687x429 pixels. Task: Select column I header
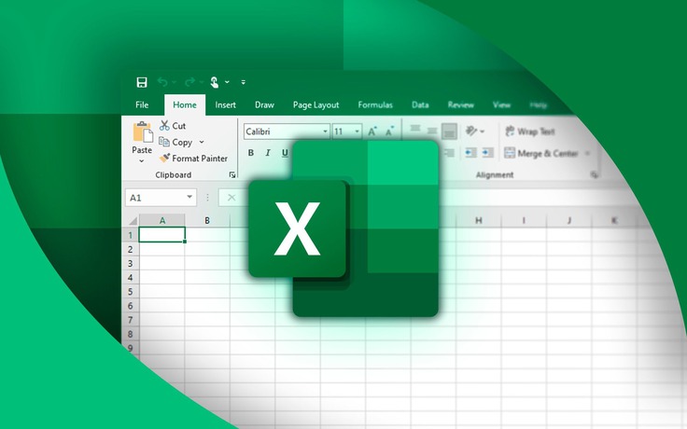coord(524,220)
